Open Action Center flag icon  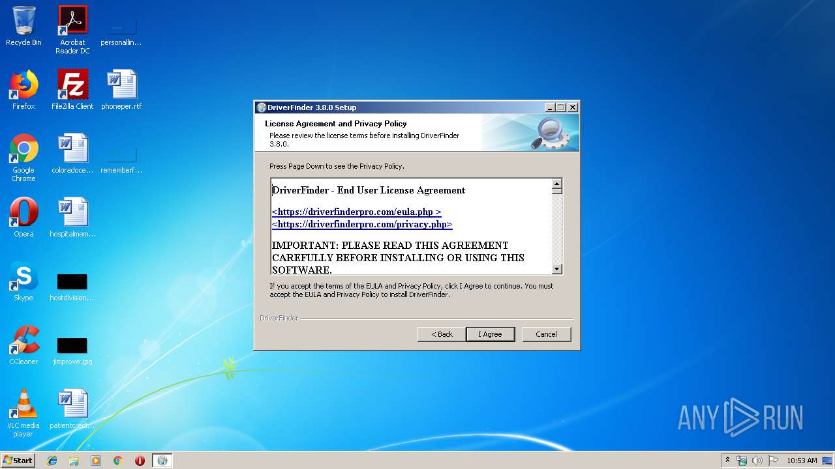(x=773, y=461)
